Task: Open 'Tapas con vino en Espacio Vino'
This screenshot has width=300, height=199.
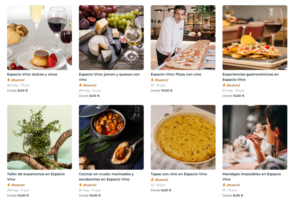Action: pyautogui.click(x=179, y=174)
